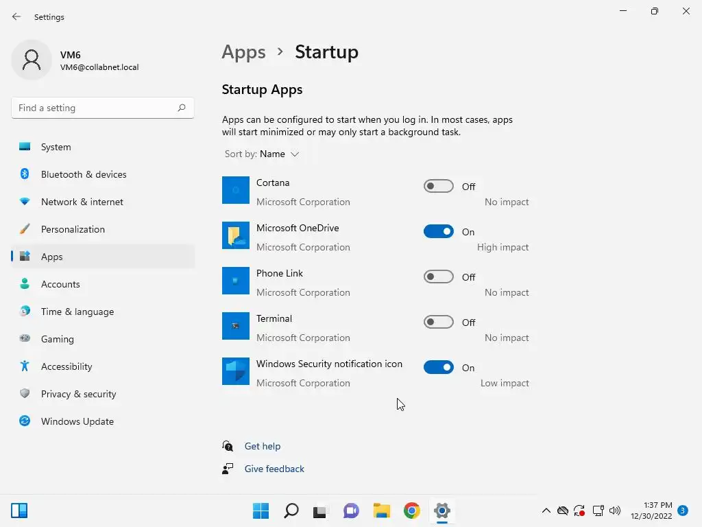Open the Windows Start menu
The image size is (702, 527).
pos(261,511)
